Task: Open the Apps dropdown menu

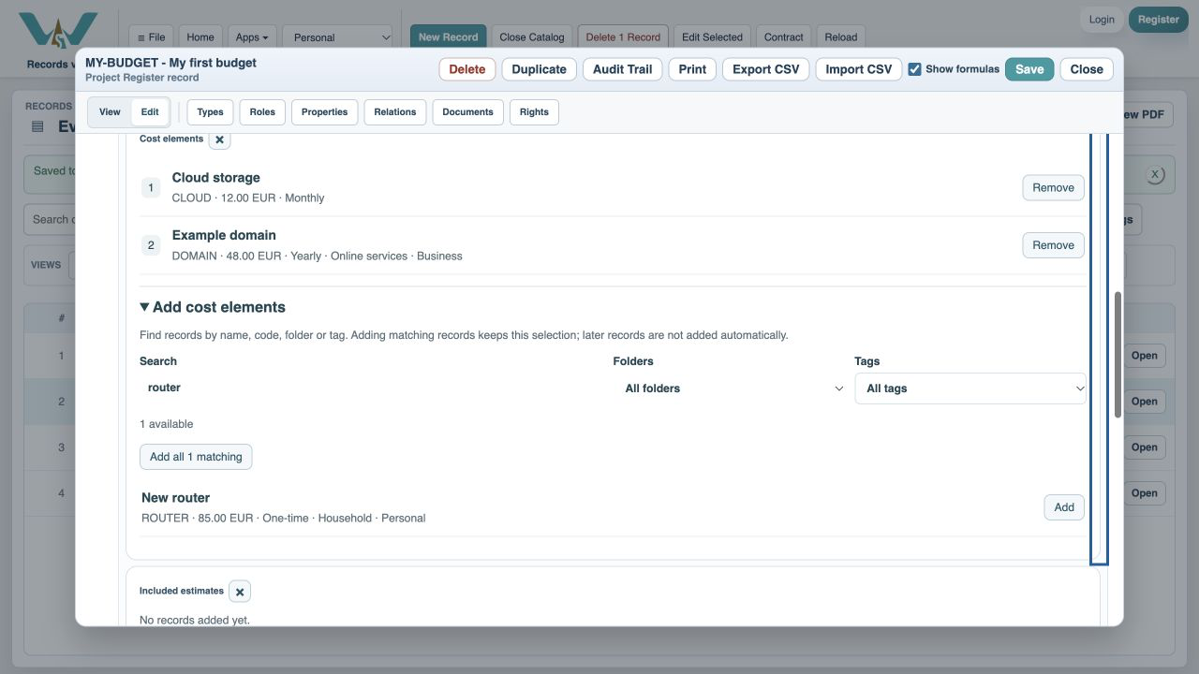Action: [252, 37]
